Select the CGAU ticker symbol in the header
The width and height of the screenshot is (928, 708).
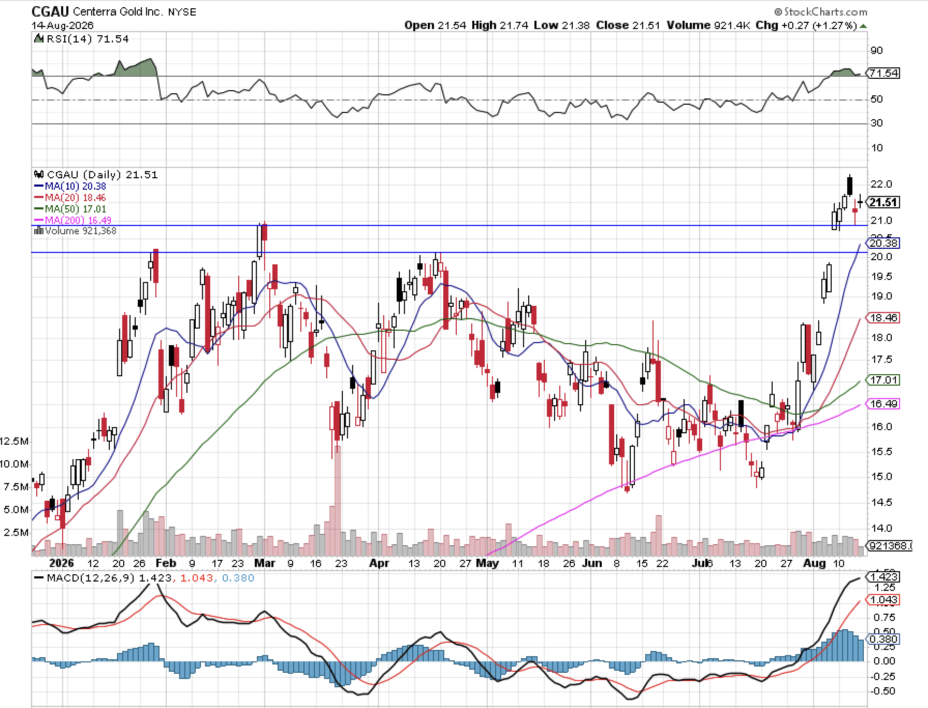coord(50,11)
